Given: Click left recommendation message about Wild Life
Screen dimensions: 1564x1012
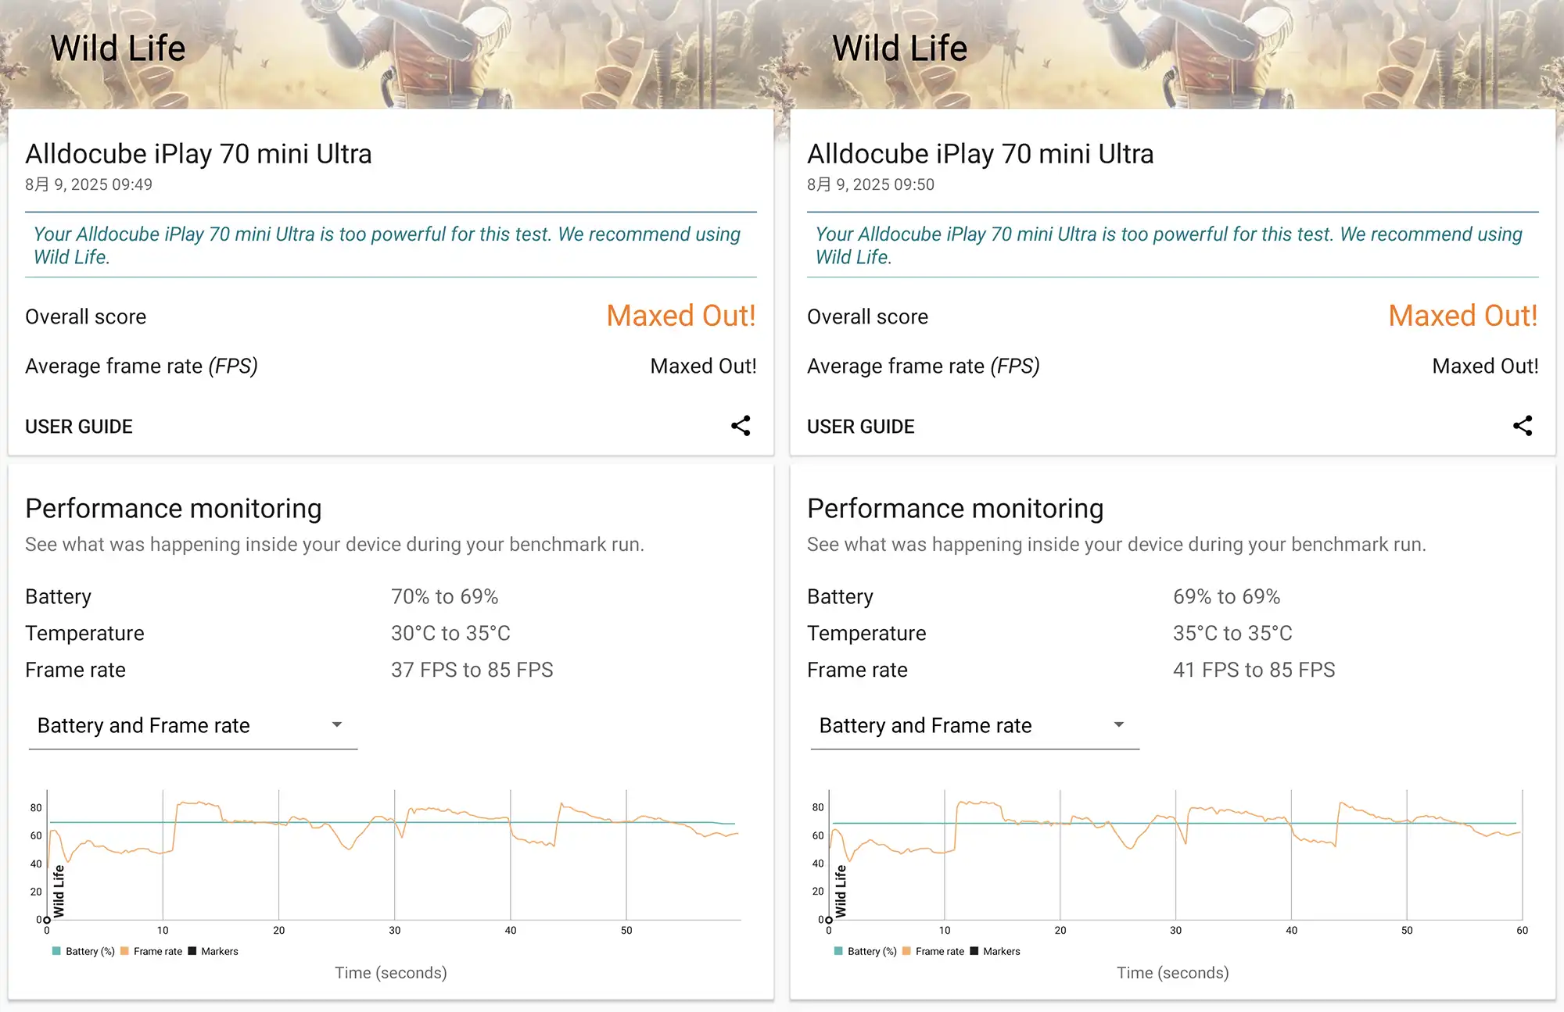Looking at the screenshot, I should point(387,245).
